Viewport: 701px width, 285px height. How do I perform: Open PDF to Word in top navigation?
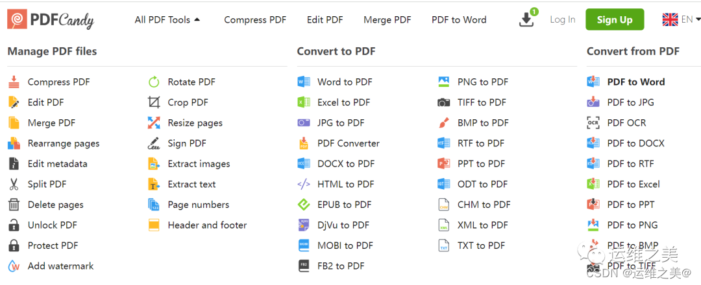(x=459, y=19)
